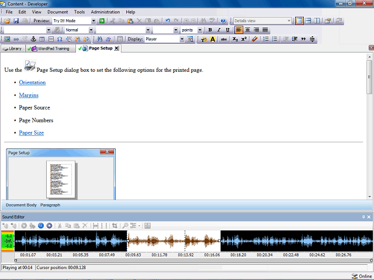Click the waveform at the 00:18.20 mark
The height and width of the screenshot is (280, 374).
pos(238,241)
